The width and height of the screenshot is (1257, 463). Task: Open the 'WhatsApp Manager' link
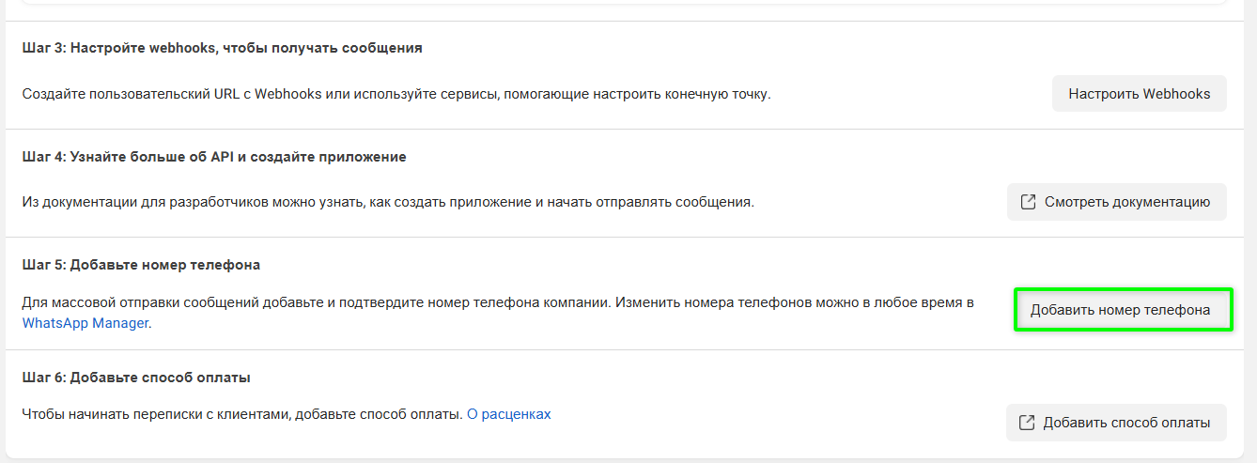pyautogui.click(x=85, y=323)
